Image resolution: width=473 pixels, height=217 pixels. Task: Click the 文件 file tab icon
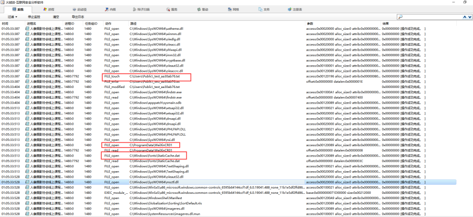pyautogui.click(x=260, y=9)
